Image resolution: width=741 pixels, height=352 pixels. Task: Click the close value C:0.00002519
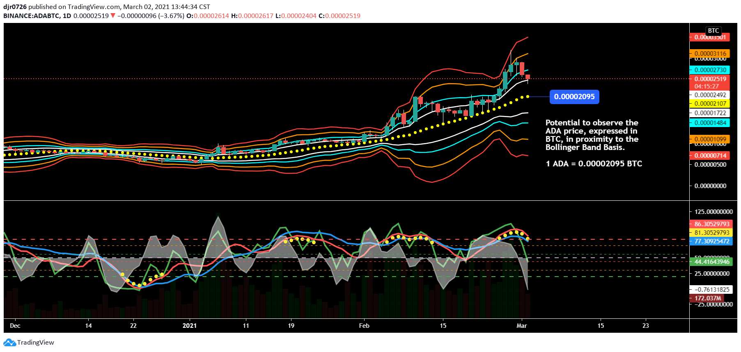click(x=340, y=16)
